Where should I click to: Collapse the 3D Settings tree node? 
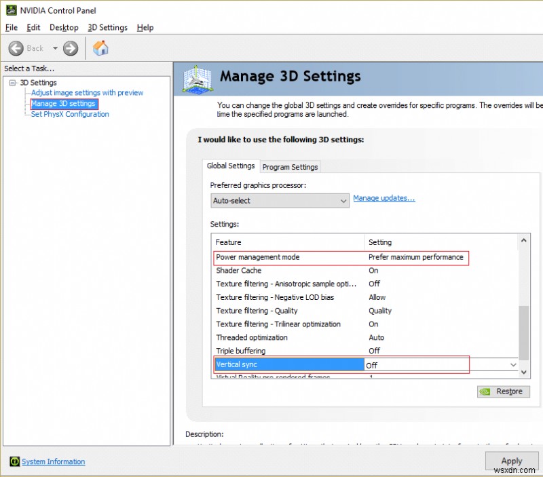tap(12, 83)
